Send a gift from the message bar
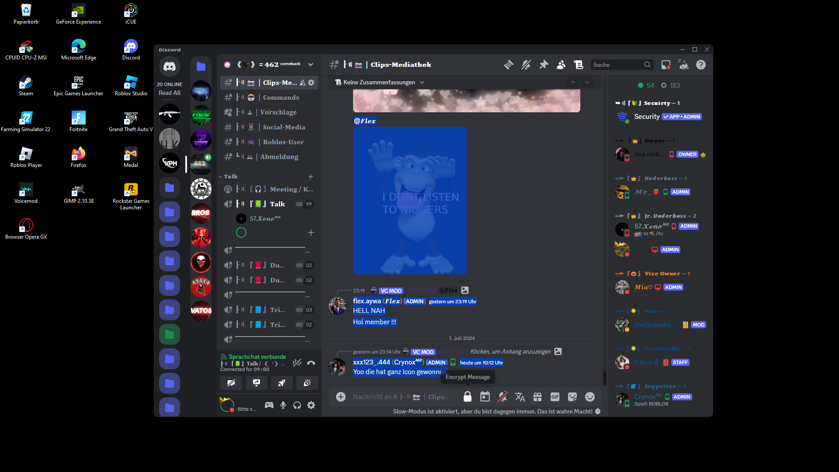The image size is (839, 472). pyautogui.click(x=537, y=397)
